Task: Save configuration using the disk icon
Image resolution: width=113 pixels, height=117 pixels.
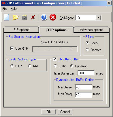Action: (x=25, y=17)
